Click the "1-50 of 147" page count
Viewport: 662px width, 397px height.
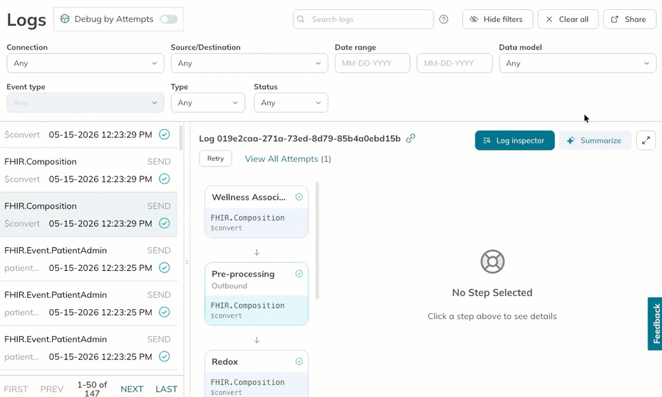click(x=92, y=389)
